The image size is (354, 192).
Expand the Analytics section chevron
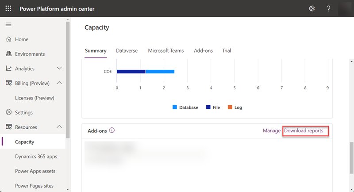tap(59, 69)
